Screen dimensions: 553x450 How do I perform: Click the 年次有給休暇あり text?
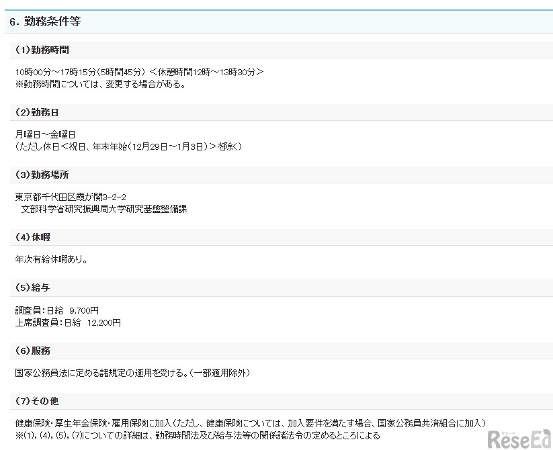click(51, 259)
